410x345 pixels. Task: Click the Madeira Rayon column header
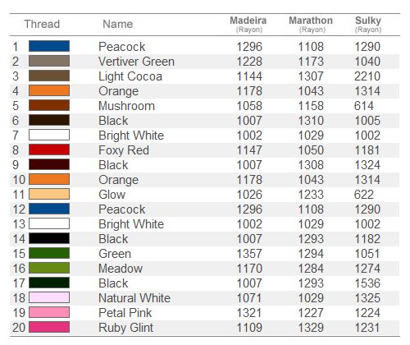pos(248,25)
